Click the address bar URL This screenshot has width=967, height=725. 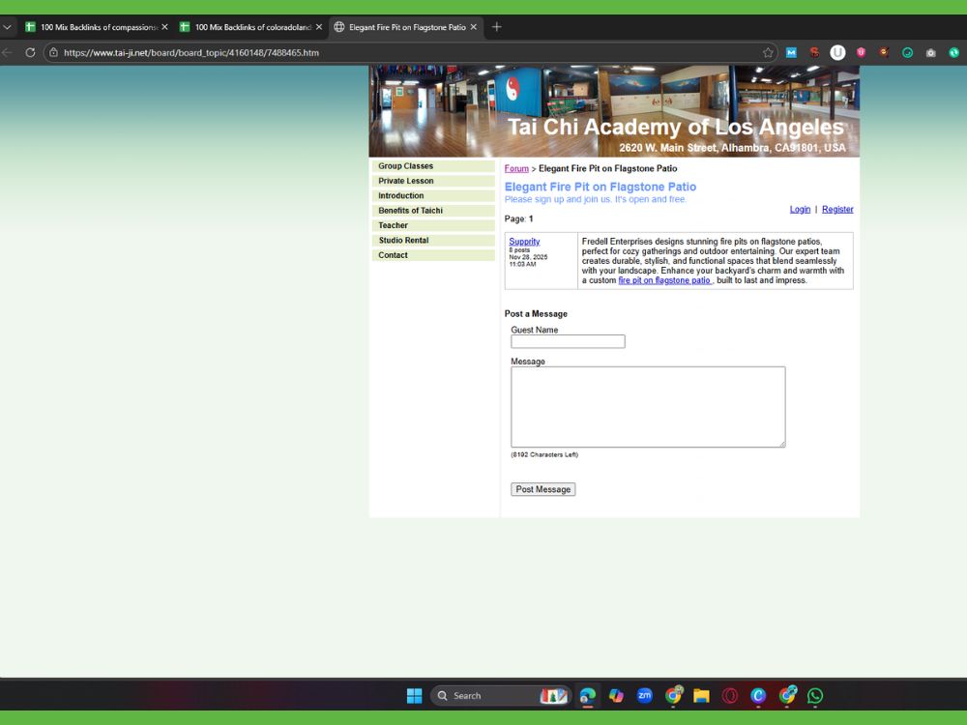[x=191, y=52]
